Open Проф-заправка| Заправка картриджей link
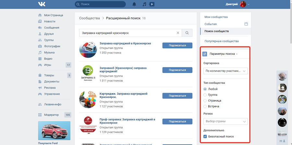Image resolution: width=292 pixels, height=145 pixels. click(x=128, y=121)
